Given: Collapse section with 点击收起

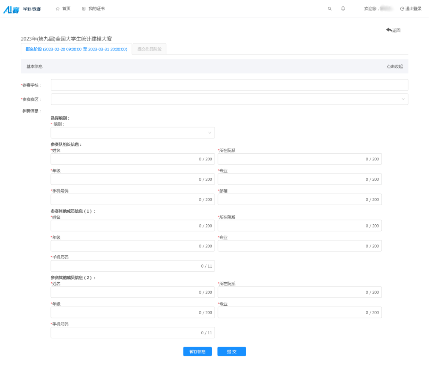Looking at the screenshot, I should tap(394, 67).
